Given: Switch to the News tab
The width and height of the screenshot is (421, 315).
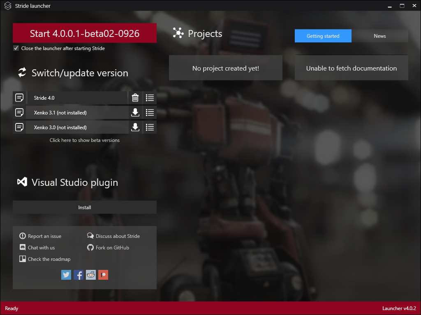Looking at the screenshot, I should [380, 36].
